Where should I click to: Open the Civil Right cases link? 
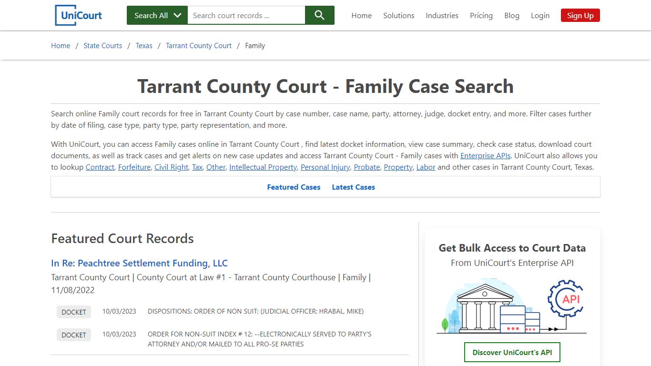pyautogui.click(x=172, y=167)
